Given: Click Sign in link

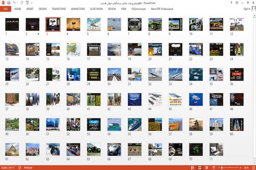Looking at the screenshot, I should click(247, 9).
